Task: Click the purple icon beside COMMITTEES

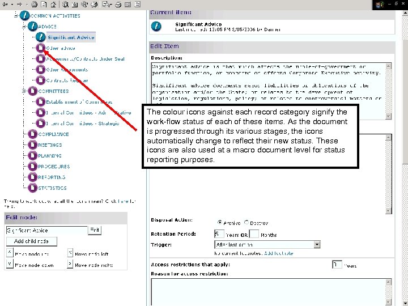Action: (32, 91)
